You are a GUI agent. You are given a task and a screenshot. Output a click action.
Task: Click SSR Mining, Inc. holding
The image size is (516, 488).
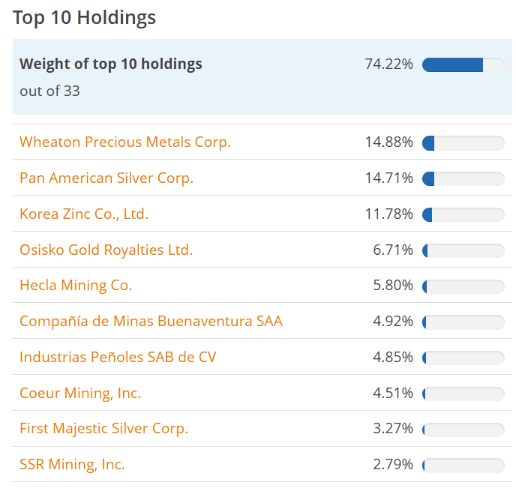coord(72,464)
